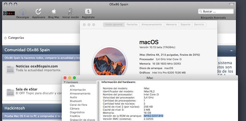
Task: Click the Gráficos Intel Iris Pro 6200 line
Action: (x=163, y=73)
